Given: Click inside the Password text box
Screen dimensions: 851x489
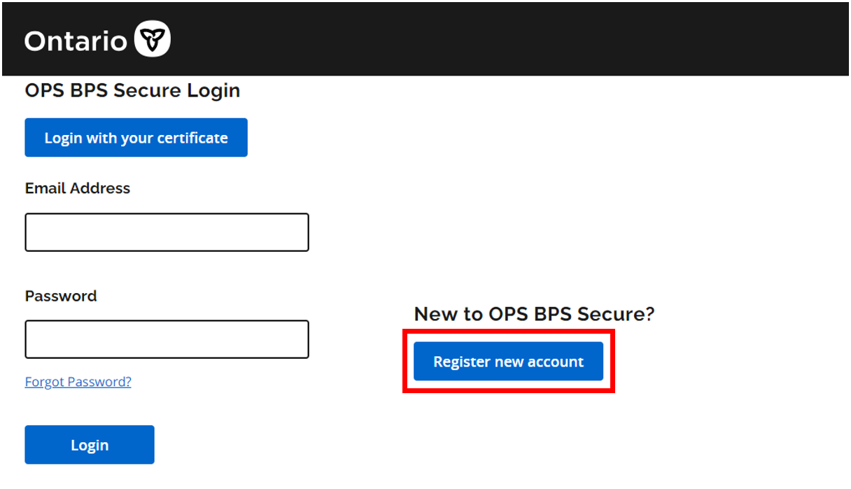Looking at the screenshot, I should (x=167, y=339).
